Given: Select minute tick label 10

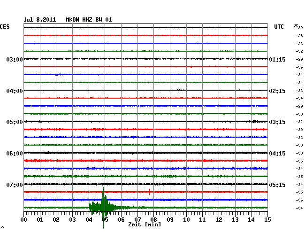Looking at the screenshot, I should click(186, 220).
